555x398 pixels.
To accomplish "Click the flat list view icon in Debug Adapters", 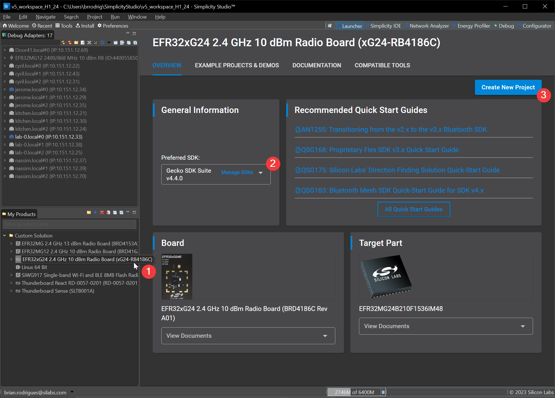I will [x=116, y=43].
